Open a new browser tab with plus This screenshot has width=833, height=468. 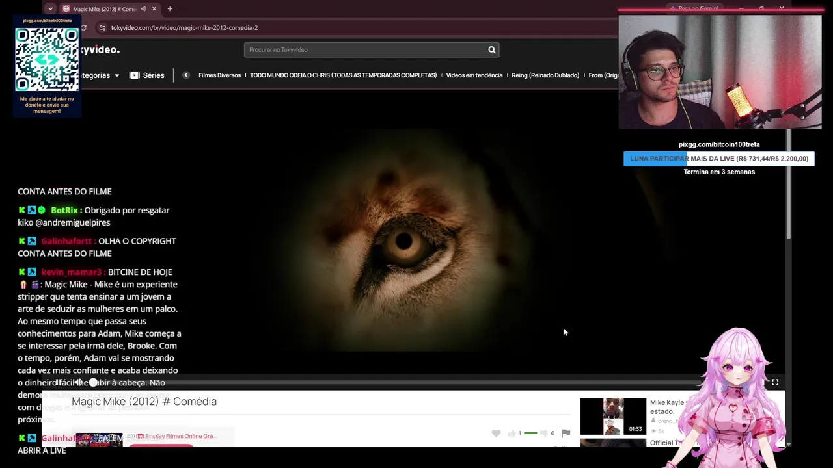pyautogui.click(x=170, y=9)
